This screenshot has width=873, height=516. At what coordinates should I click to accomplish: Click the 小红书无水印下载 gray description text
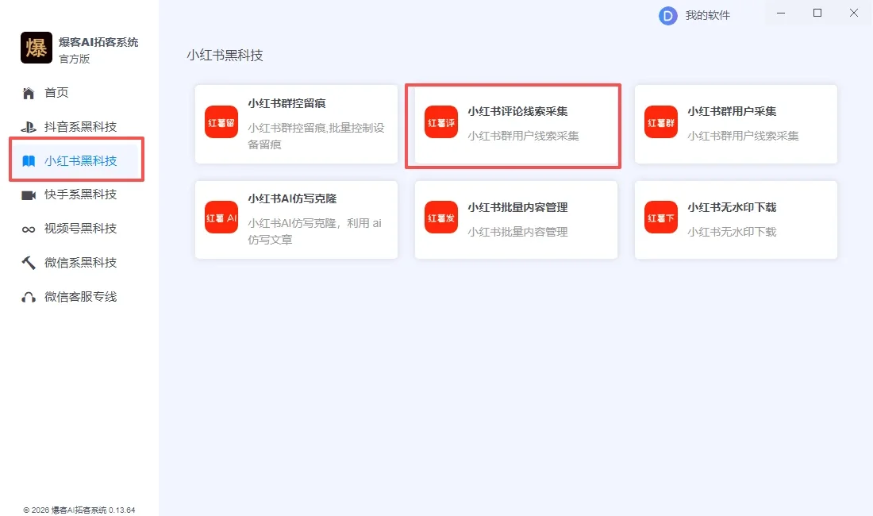tap(733, 232)
